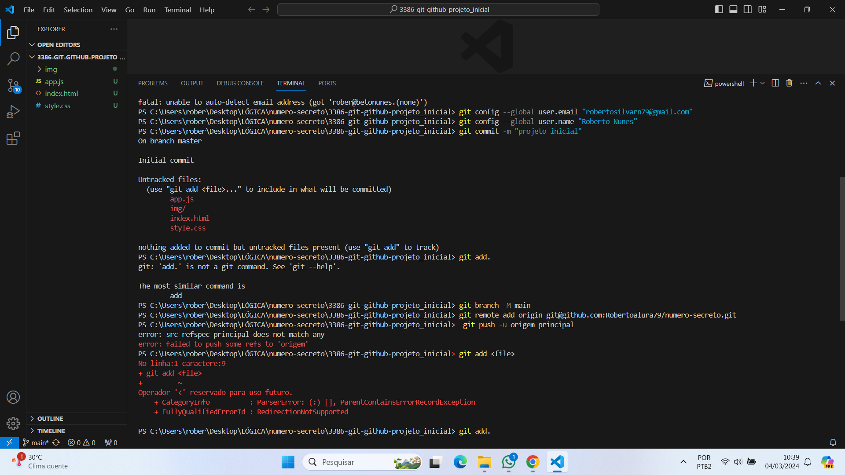Image resolution: width=845 pixels, height=475 pixels.
Task: Click the Explorer more actions ellipsis
Action: pyautogui.click(x=114, y=29)
